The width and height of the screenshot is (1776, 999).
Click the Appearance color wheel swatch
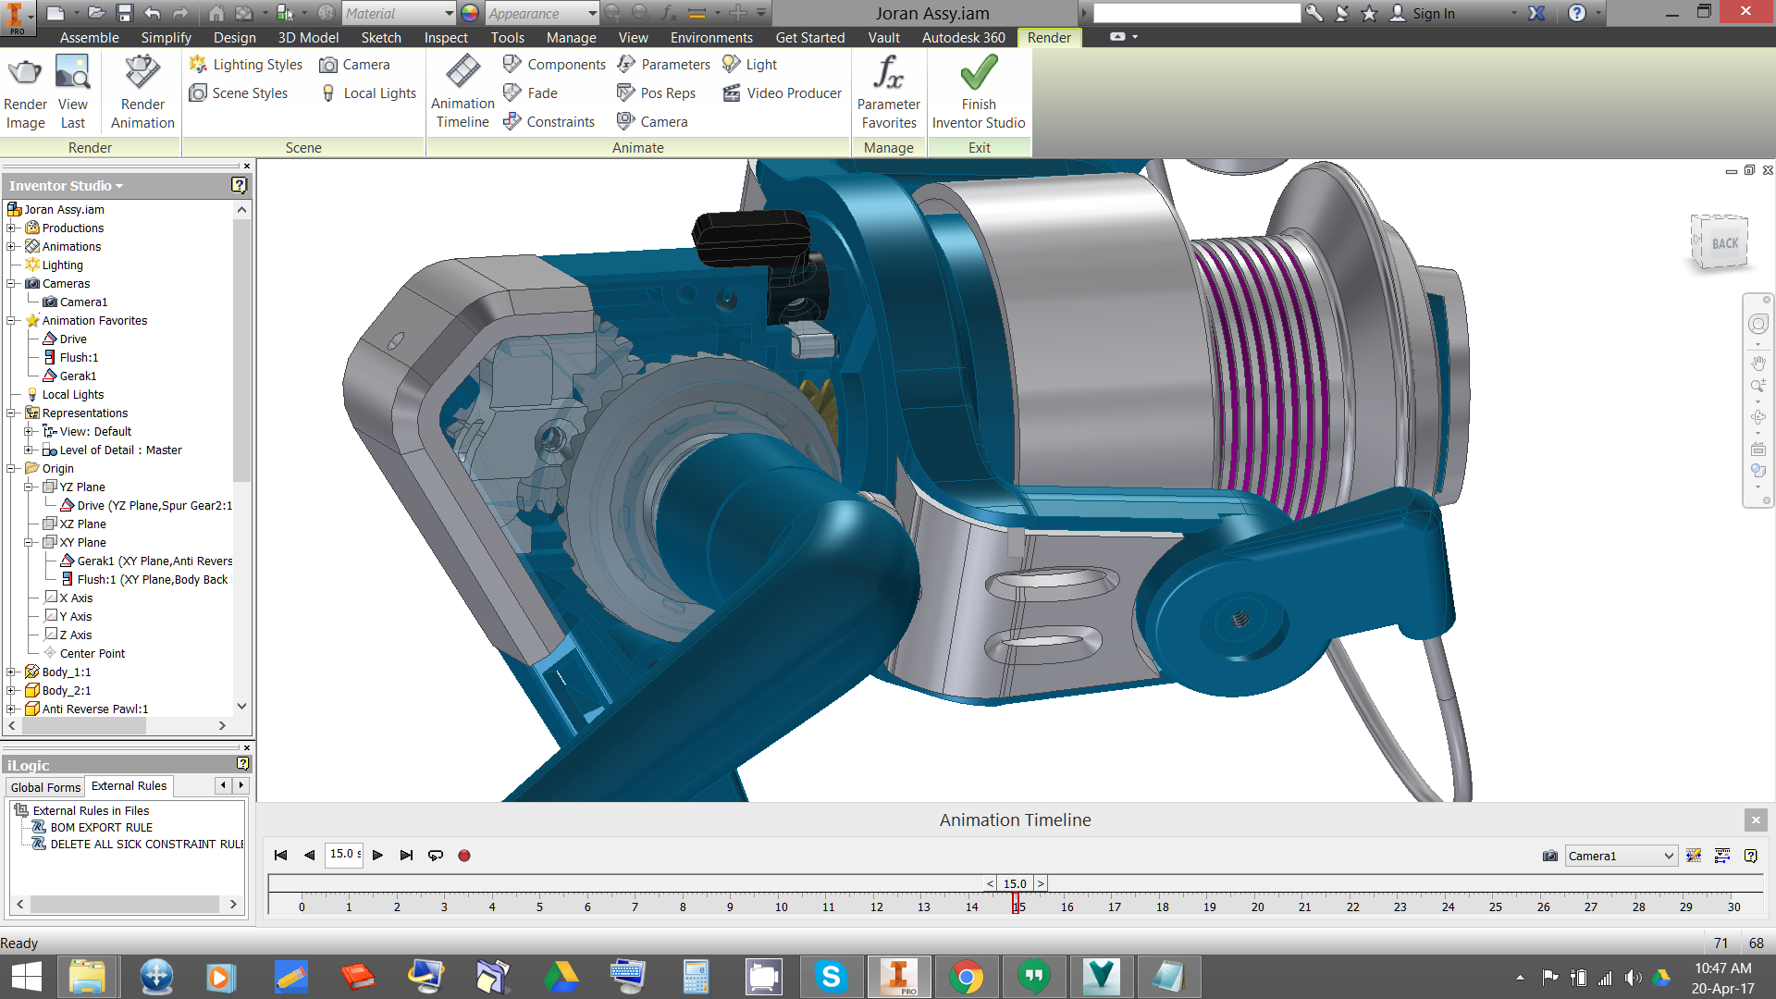click(470, 13)
